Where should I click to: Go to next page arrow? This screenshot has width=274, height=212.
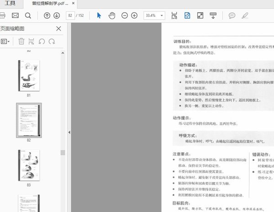57,16
